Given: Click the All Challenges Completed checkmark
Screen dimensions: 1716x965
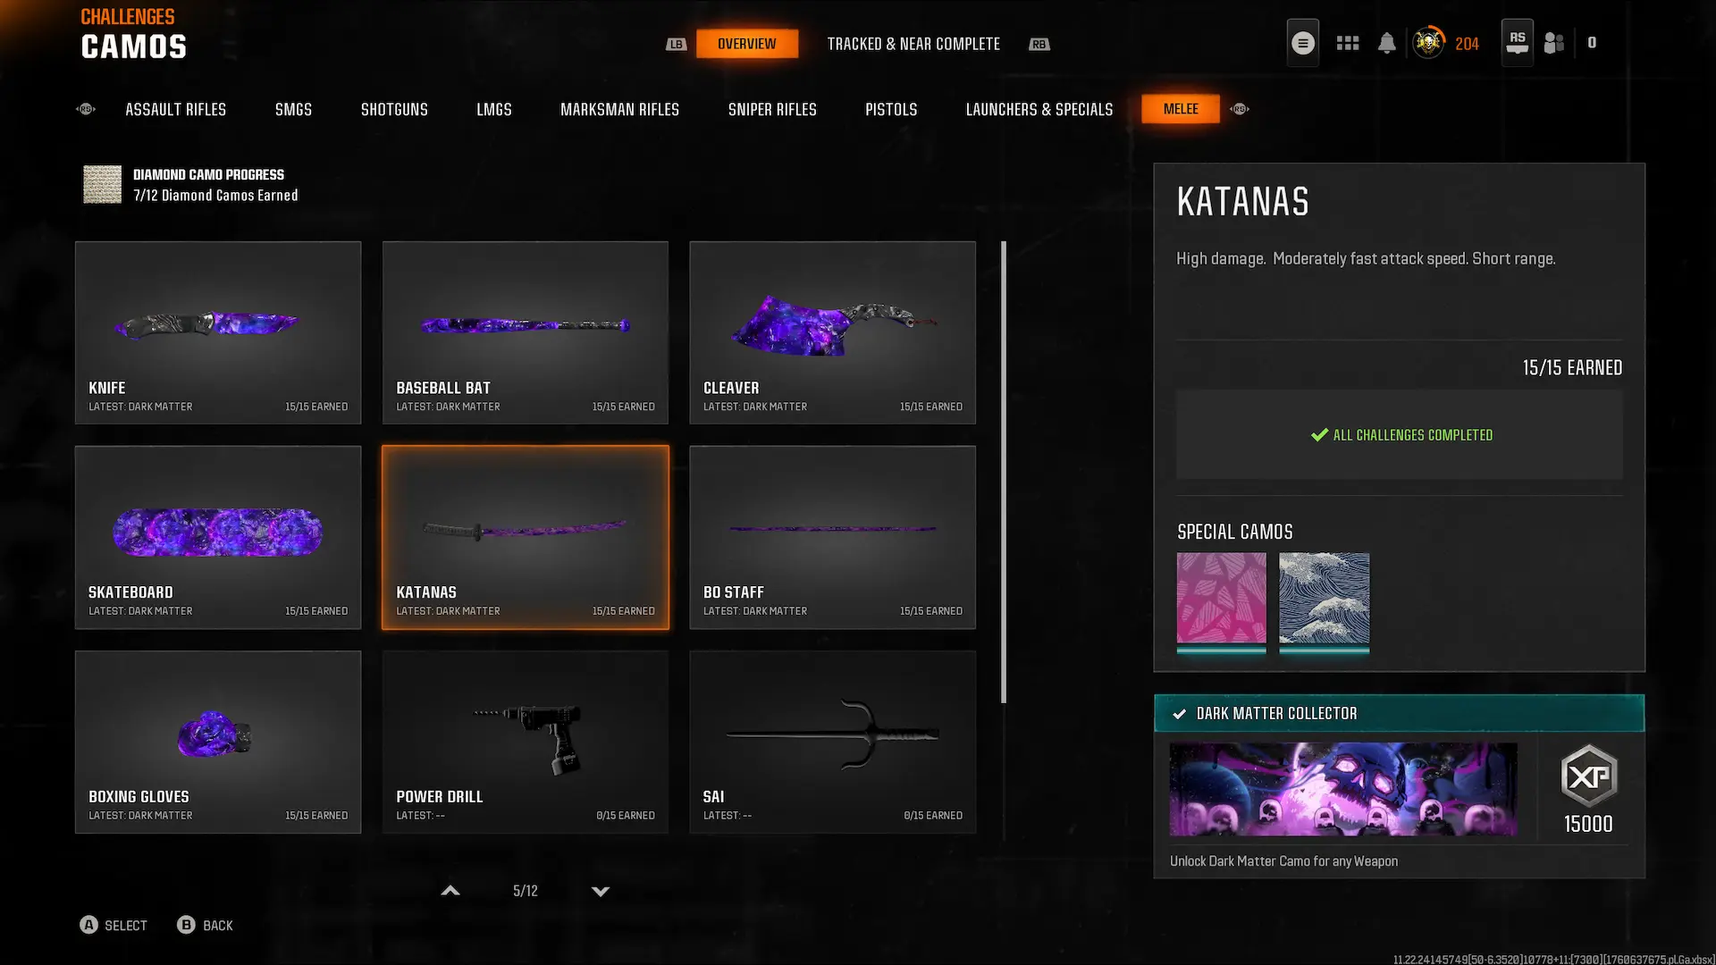Looking at the screenshot, I should click(x=1319, y=435).
